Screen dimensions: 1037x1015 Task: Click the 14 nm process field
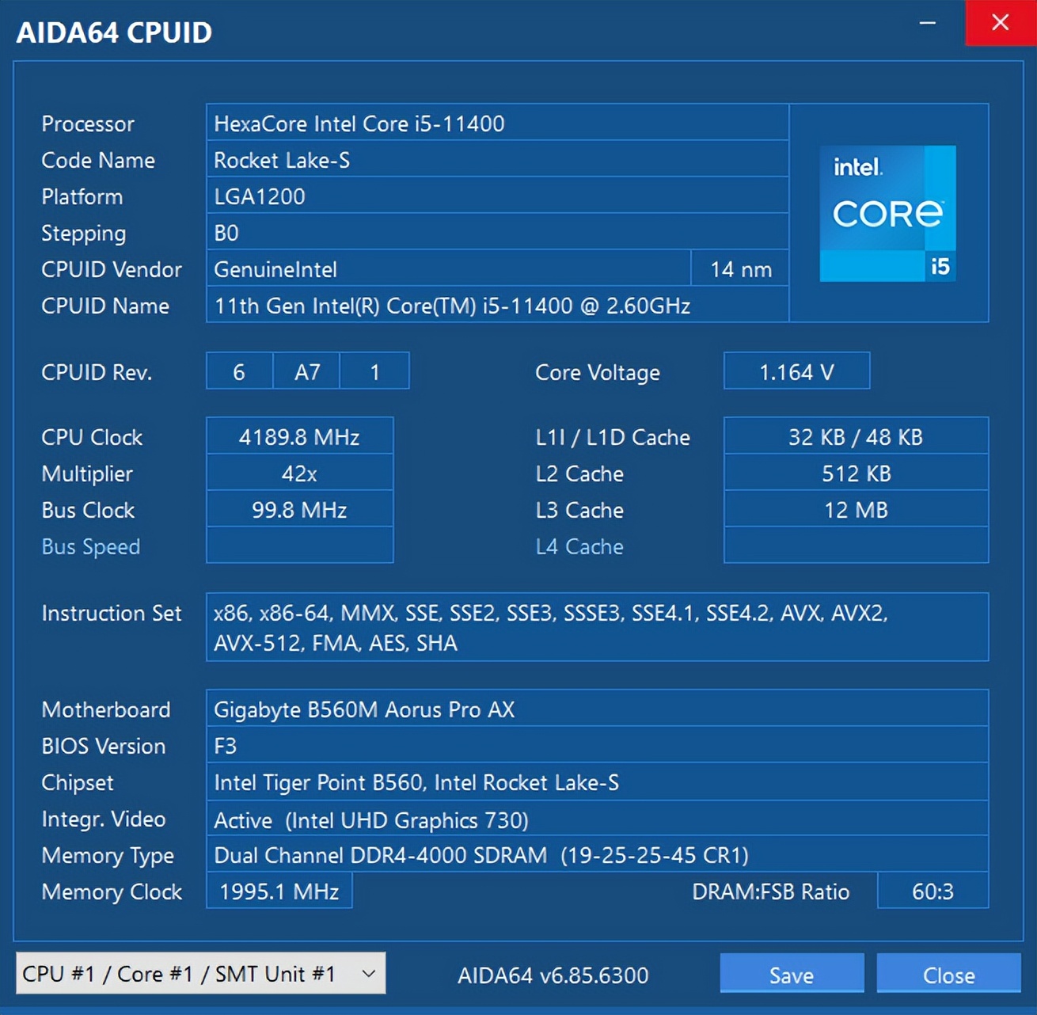pyautogui.click(x=739, y=269)
